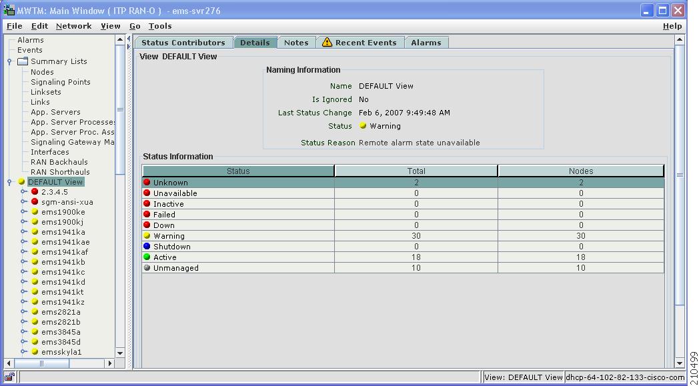Expand the sgm-ansi-xua node
Screen dimensions: 699x386
point(23,201)
